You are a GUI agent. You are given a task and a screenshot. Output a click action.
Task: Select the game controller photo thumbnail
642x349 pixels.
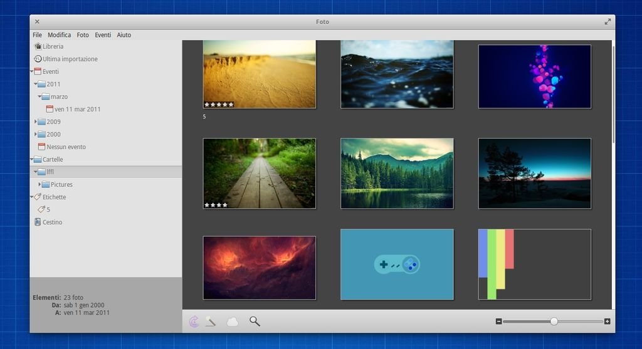396,264
